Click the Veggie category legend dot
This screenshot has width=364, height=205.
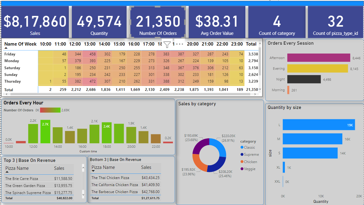242,169
